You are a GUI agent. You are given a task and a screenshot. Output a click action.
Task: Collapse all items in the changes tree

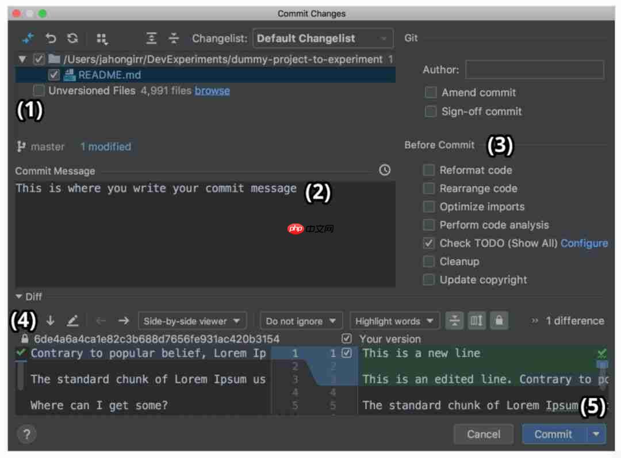(x=174, y=38)
